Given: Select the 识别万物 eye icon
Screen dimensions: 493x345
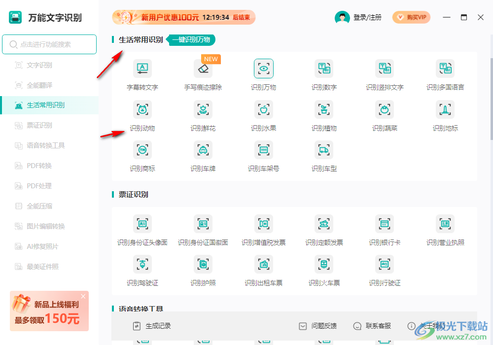Looking at the screenshot, I should [x=263, y=68].
